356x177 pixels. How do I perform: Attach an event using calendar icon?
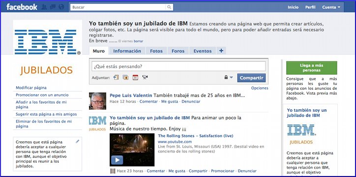[135, 77]
